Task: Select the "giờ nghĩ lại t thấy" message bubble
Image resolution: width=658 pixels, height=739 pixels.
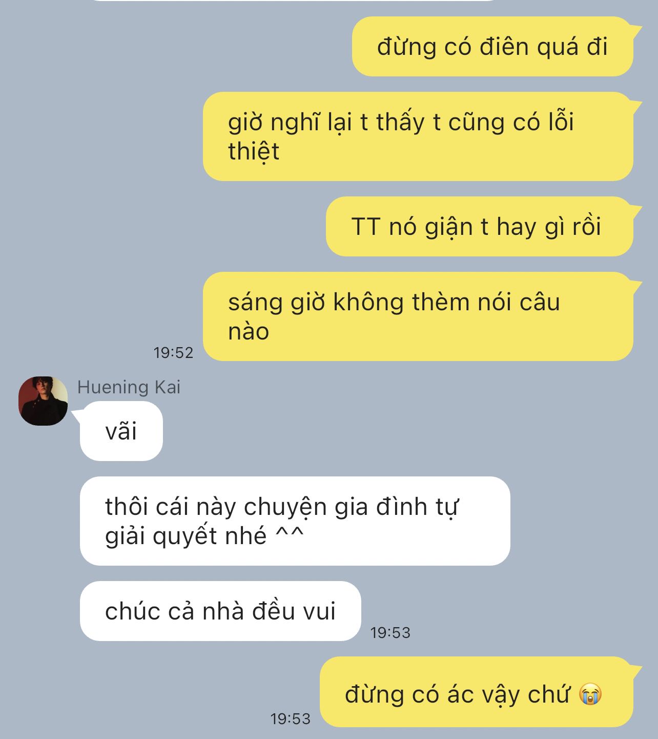Action: point(418,136)
